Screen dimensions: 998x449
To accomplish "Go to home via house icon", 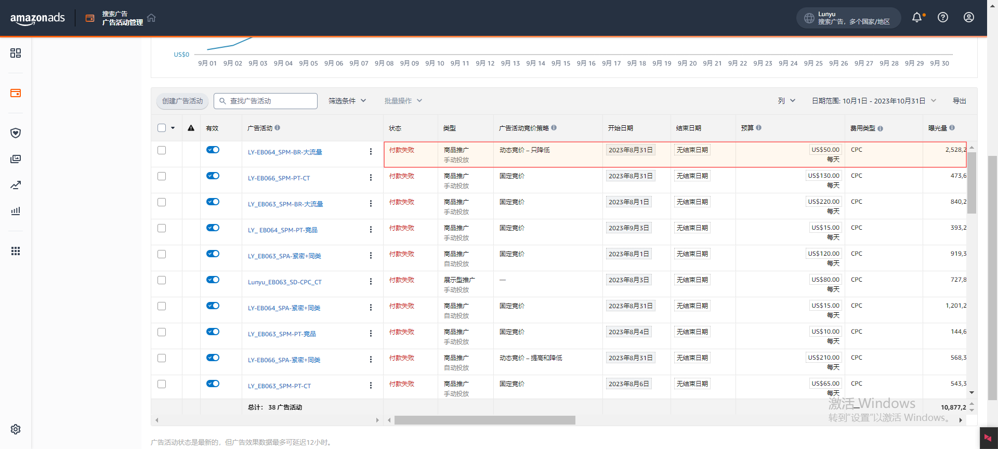I will (x=151, y=18).
